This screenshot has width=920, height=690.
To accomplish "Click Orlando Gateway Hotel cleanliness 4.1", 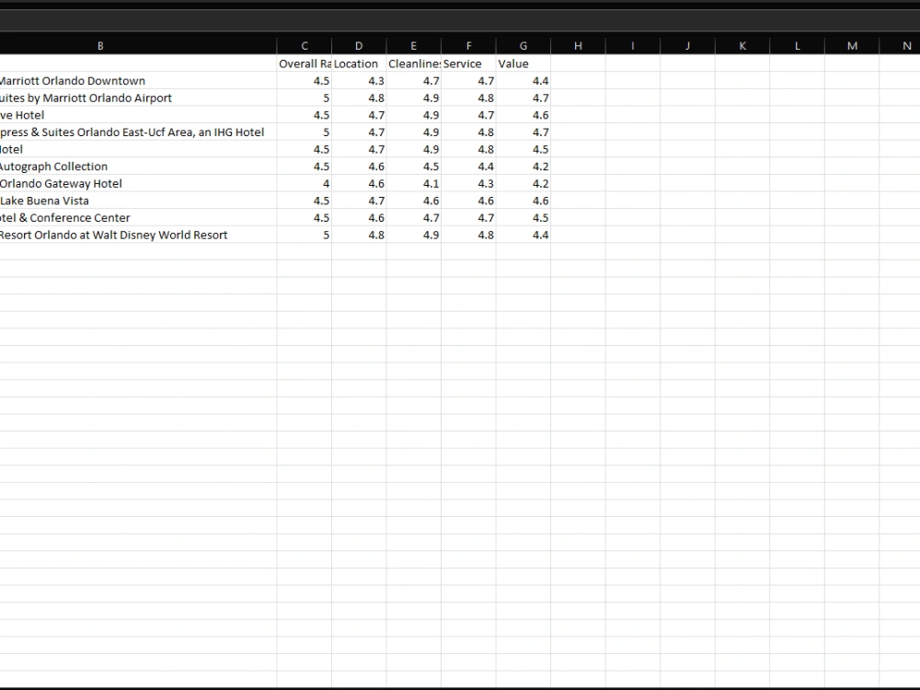I will [414, 183].
